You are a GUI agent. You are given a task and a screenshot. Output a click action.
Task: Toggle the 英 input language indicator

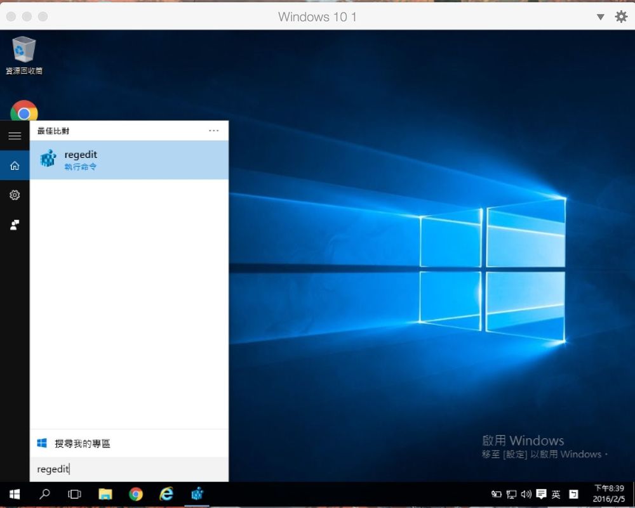[x=556, y=494]
